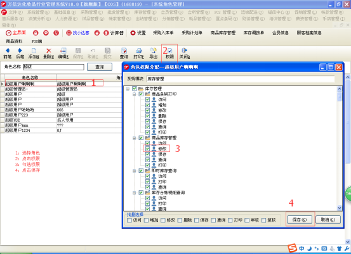The width and height of the screenshot is (351, 254).
Task: Tick batch-select 增加 checkbox
Action: pyautogui.click(x=146, y=220)
